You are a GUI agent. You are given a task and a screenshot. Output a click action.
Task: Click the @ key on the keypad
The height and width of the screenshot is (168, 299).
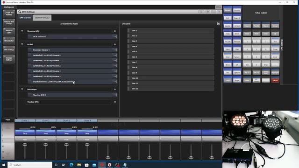tap(275, 34)
